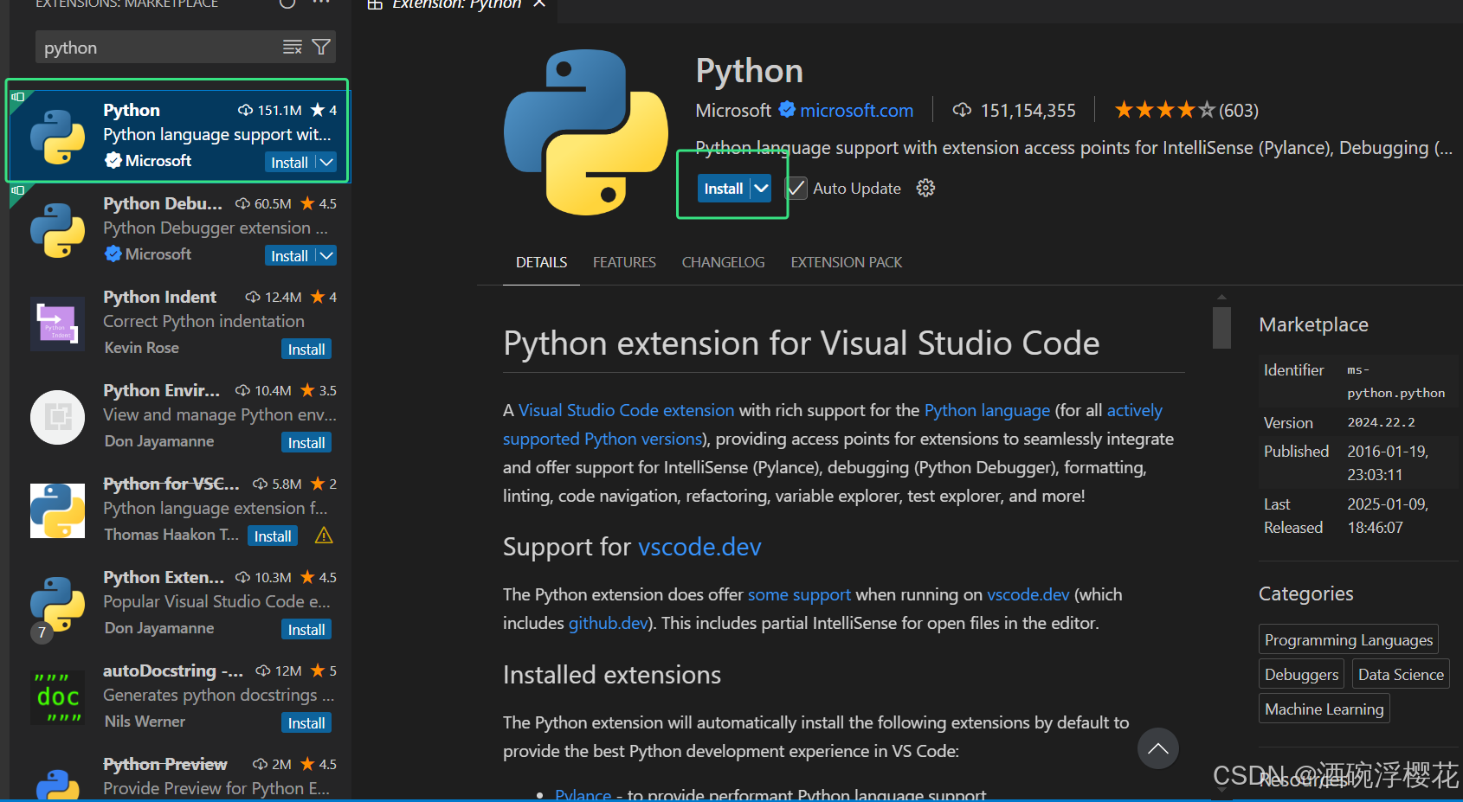The width and height of the screenshot is (1463, 802).
Task: Click the filter extensions funnel icon
Action: point(321,48)
